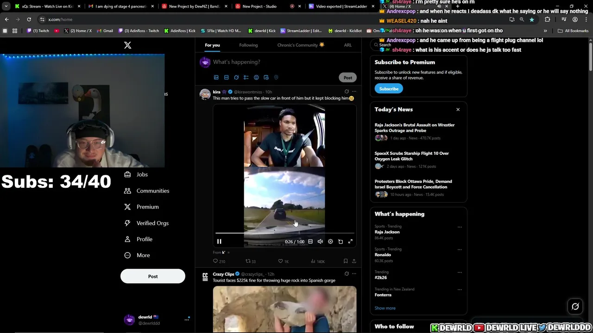This screenshot has height=333, width=593.
Task: Open Gmail bookmark in bookmarks bar
Action: tap(105, 31)
